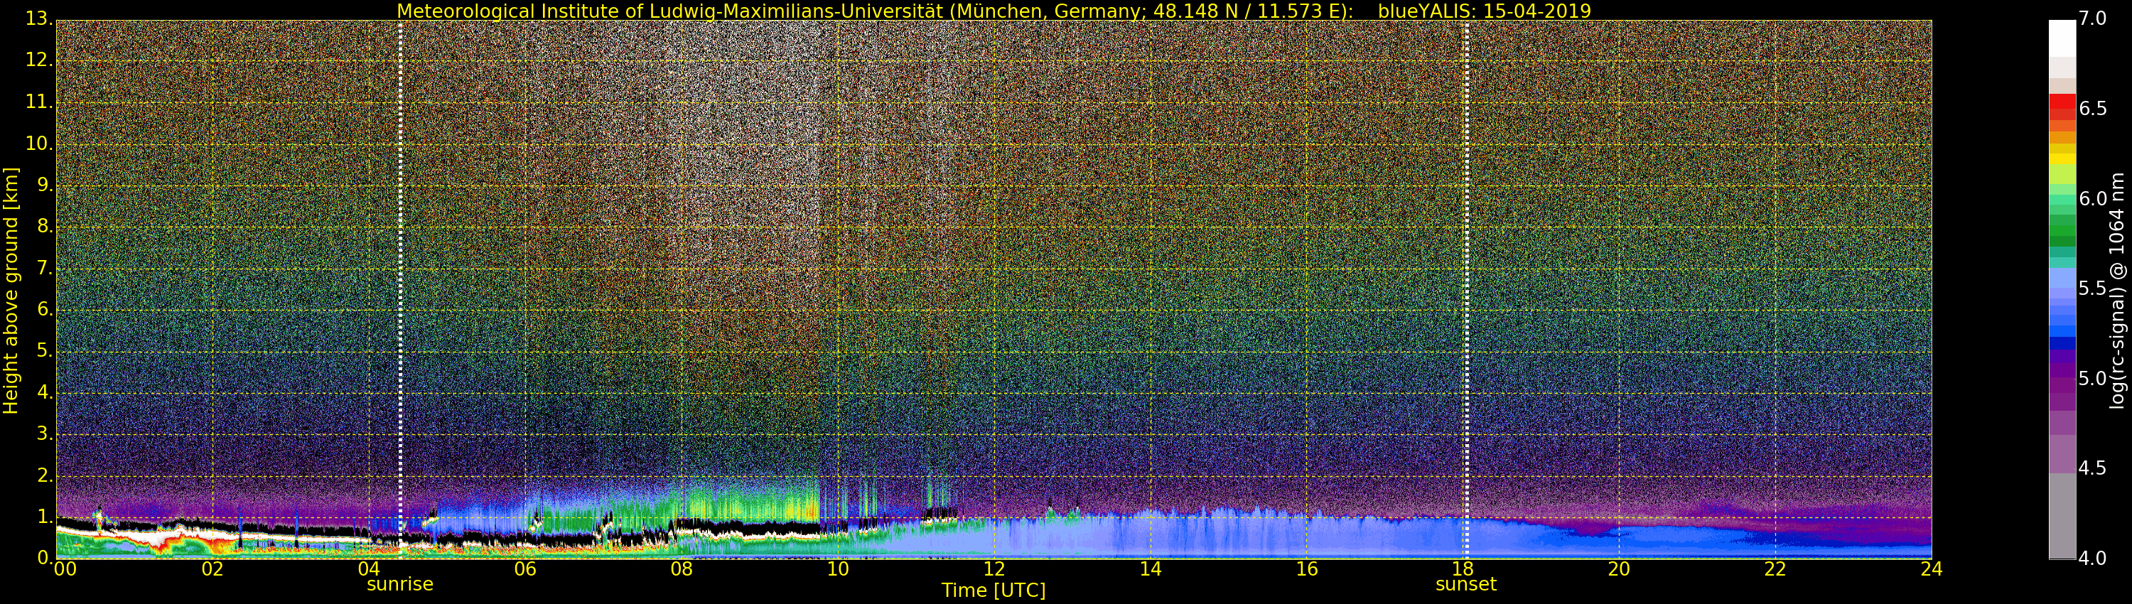Click time tick label '02'
The width and height of the screenshot is (2132, 604).
point(212,569)
